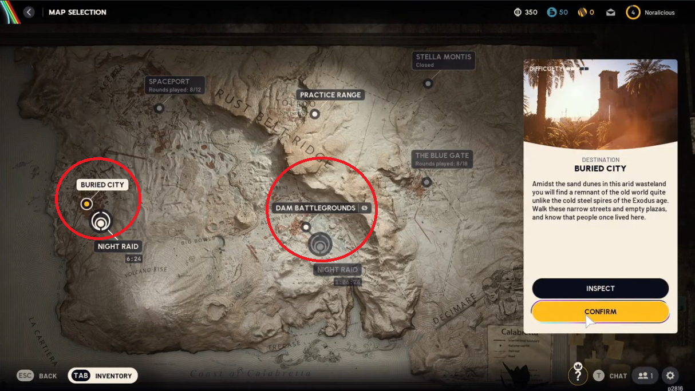Select Buried City Night Raid event icon
The image size is (695, 391).
(x=101, y=222)
